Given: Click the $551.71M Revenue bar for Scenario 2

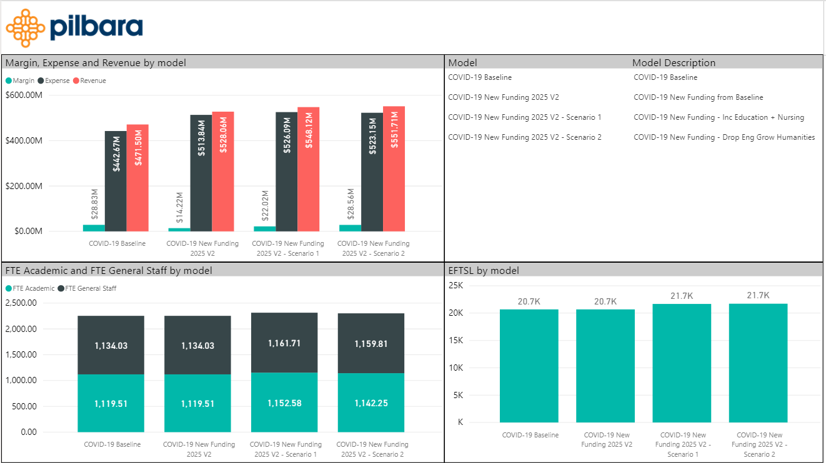Looking at the screenshot, I should pyautogui.click(x=394, y=168).
